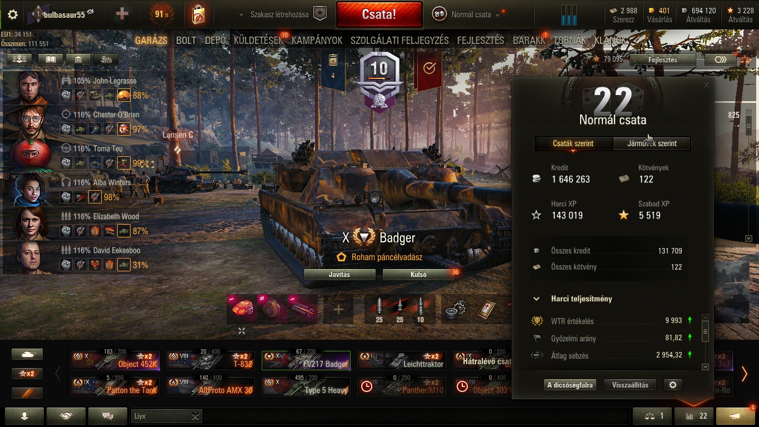The image size is (759, 427).
Task: Click the contacts handshake icon
Action: [x=66, y=416]
